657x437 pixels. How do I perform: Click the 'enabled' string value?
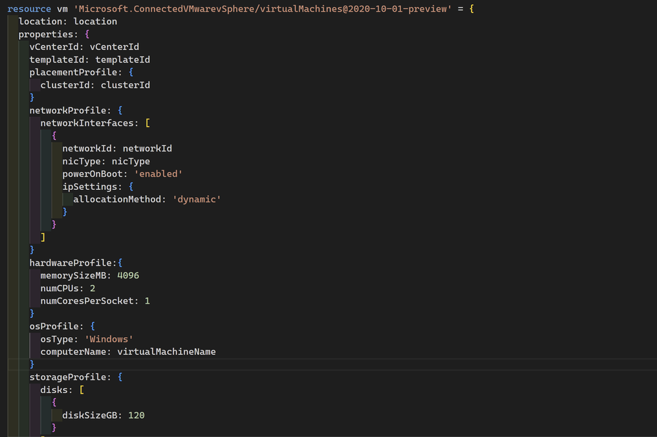pos(158,173)
